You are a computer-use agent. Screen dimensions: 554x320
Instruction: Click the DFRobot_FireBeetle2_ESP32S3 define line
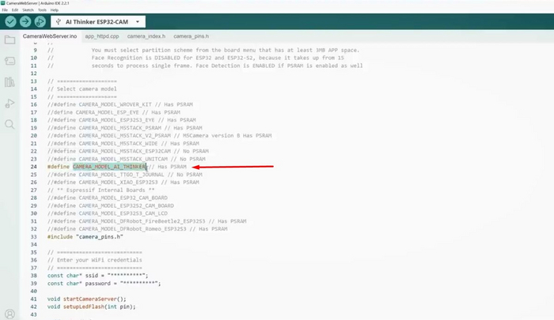[147, 221]
